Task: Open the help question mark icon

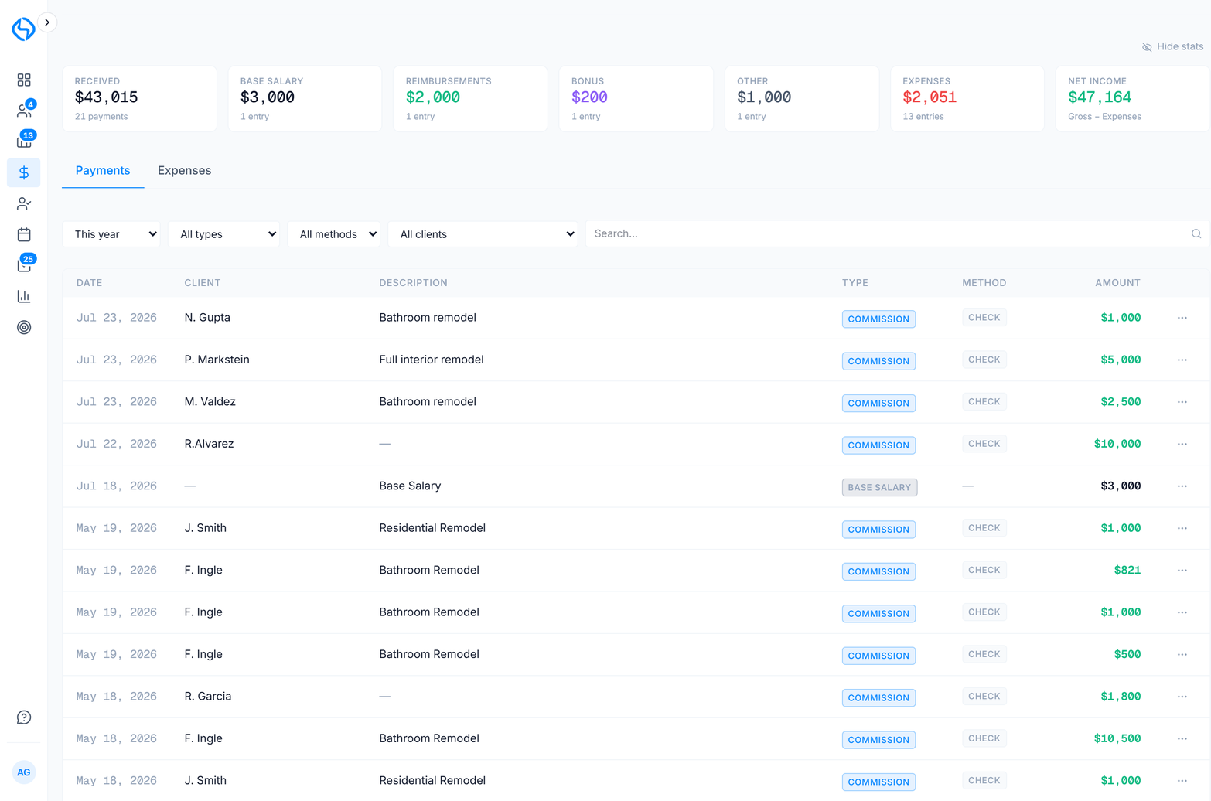Action: pyautogui.click(x=24, y=717)
